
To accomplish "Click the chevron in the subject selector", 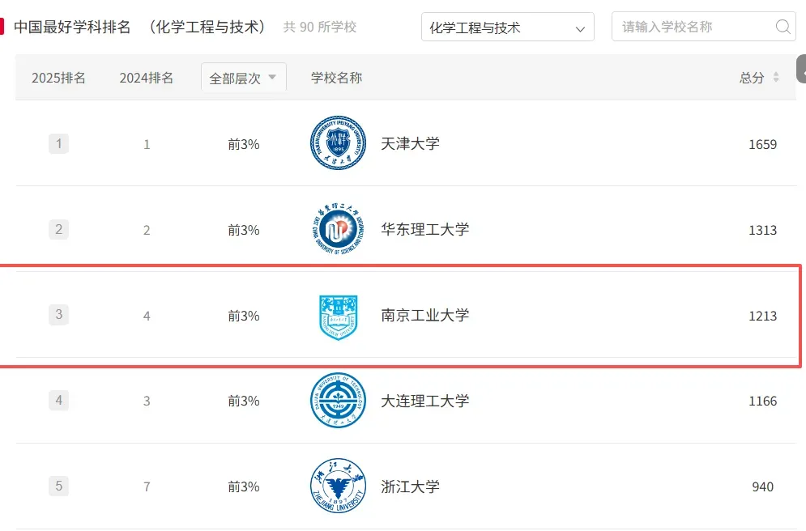I will [580, 29].
